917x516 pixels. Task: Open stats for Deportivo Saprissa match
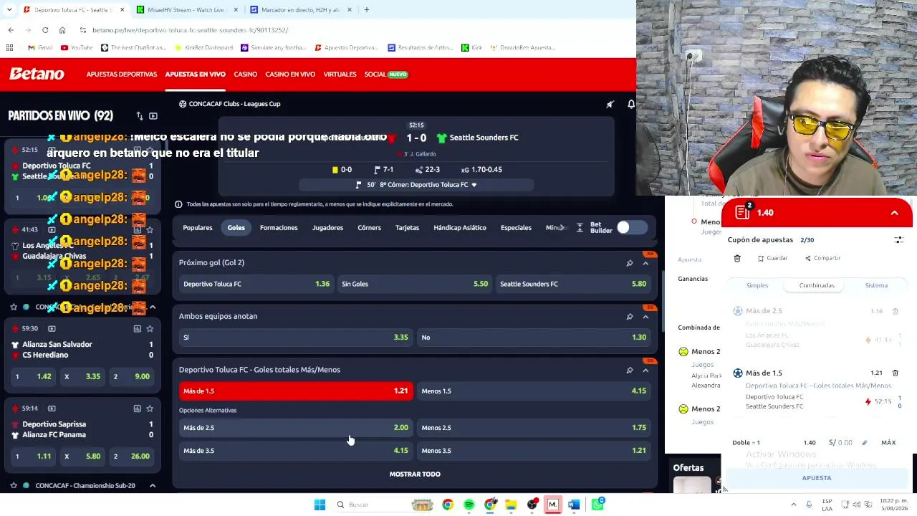pos(137,408)
